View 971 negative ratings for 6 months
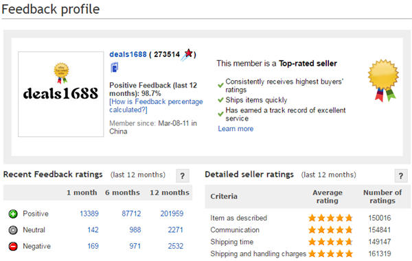 [x=135, y=246]
